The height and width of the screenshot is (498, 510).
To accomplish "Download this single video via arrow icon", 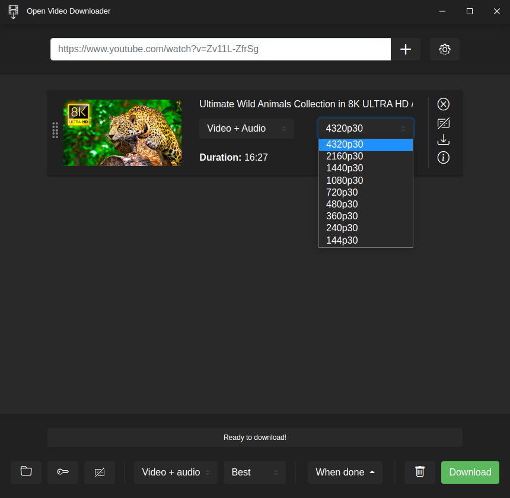I will 444,140.
